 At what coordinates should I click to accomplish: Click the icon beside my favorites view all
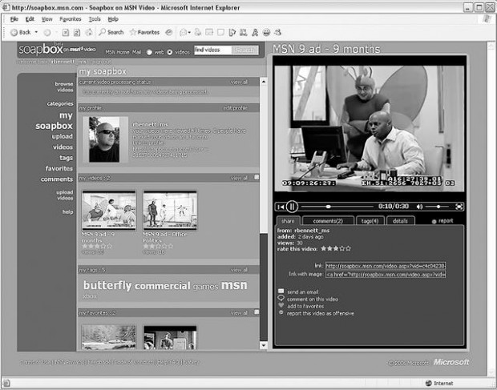(257, 312)
